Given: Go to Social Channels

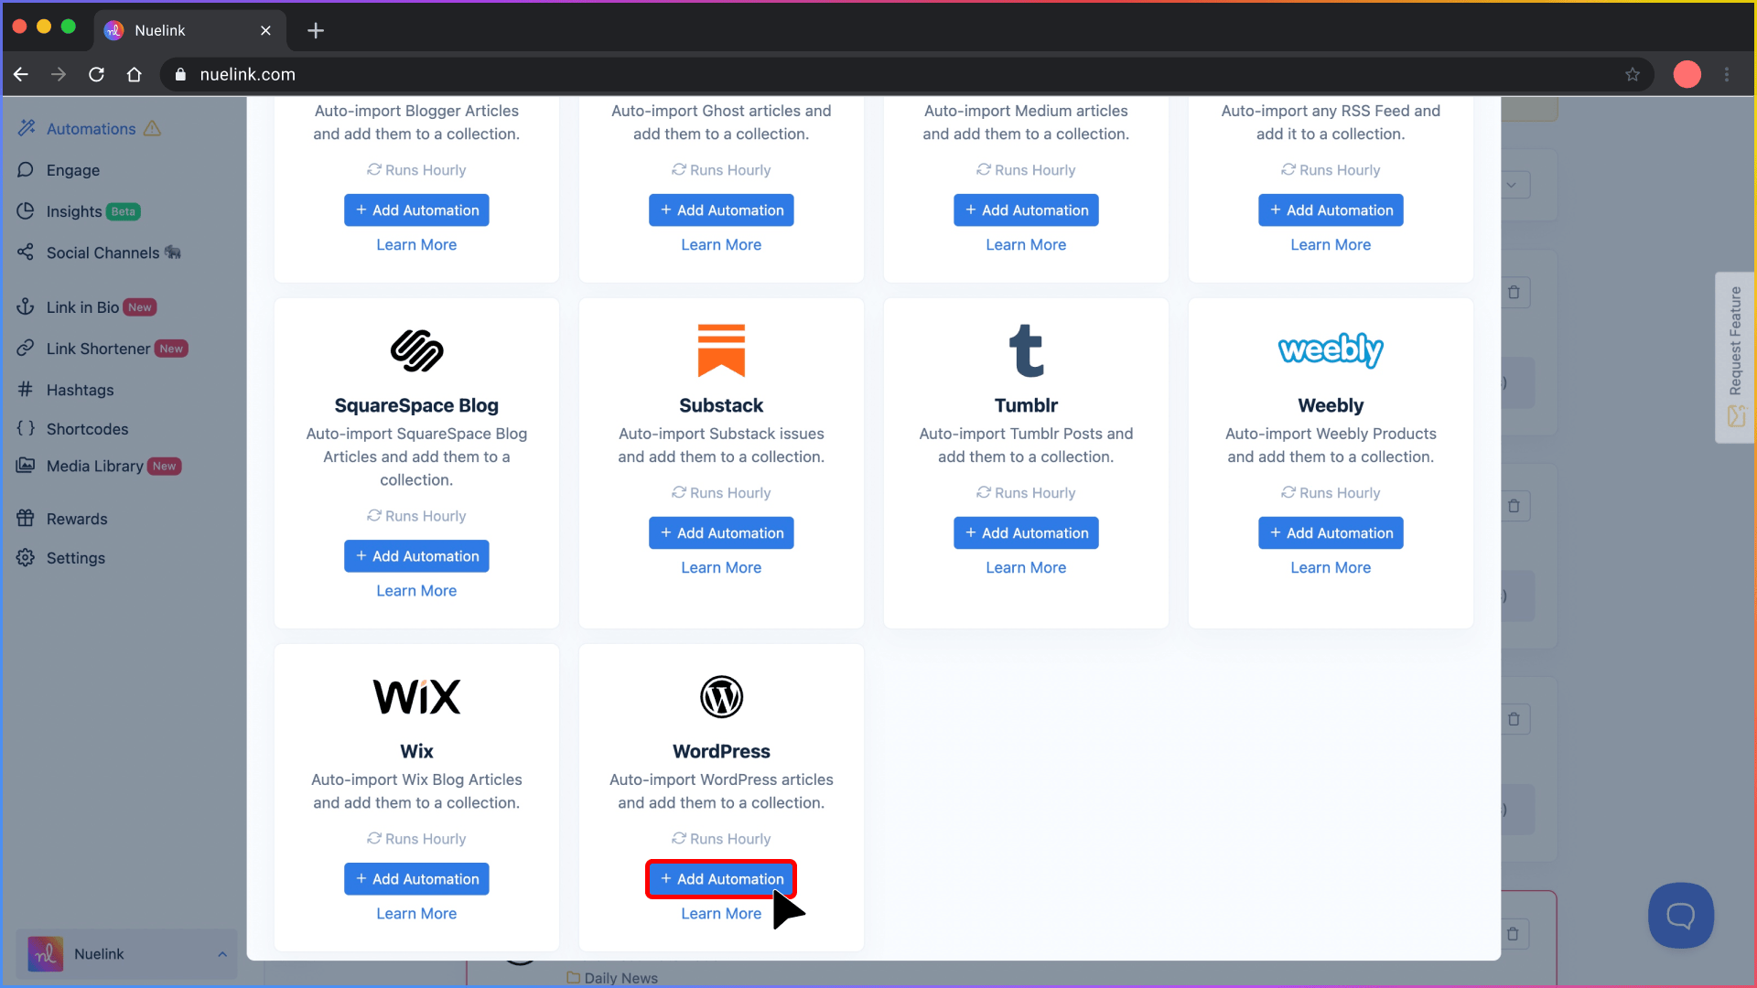Looking at the screenshot, I should (102, 252).
